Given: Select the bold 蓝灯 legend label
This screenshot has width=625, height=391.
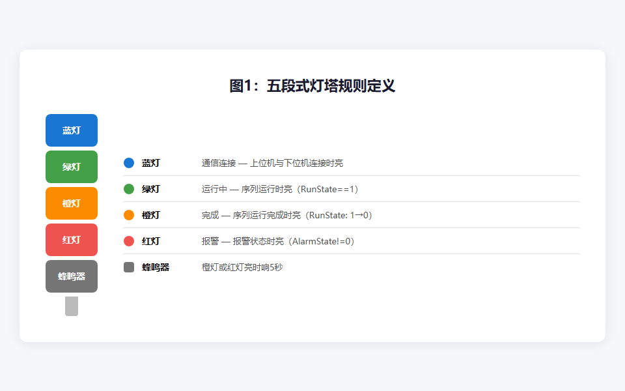Looking at the screenshot, I should [150, 163].
